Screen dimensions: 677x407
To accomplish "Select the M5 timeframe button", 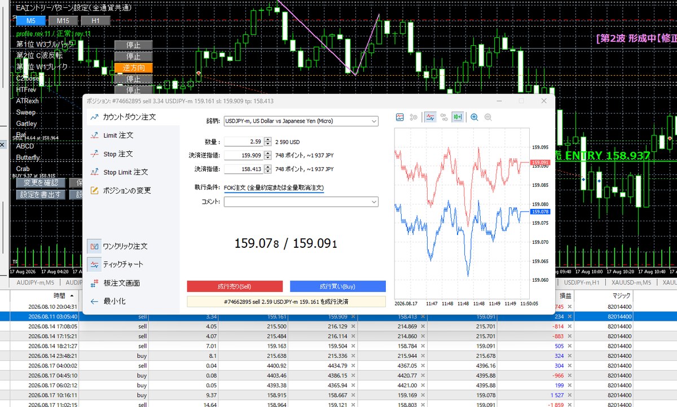I will [31, 21].
